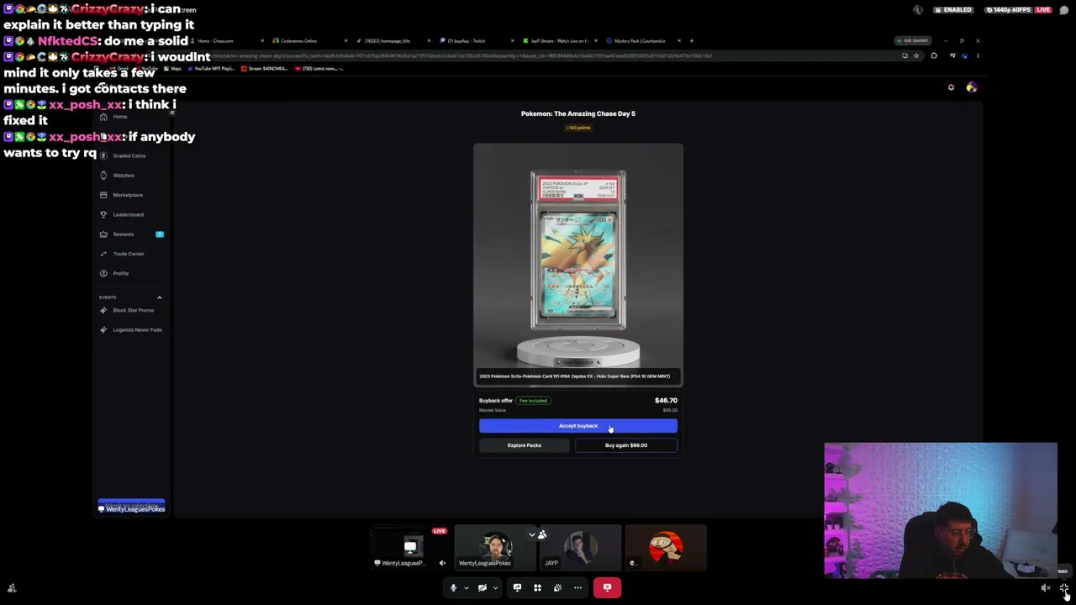Select the WentyLeaguesPokes camera tile
Viewport: 1076px width, 605px height.
[495, 547]
